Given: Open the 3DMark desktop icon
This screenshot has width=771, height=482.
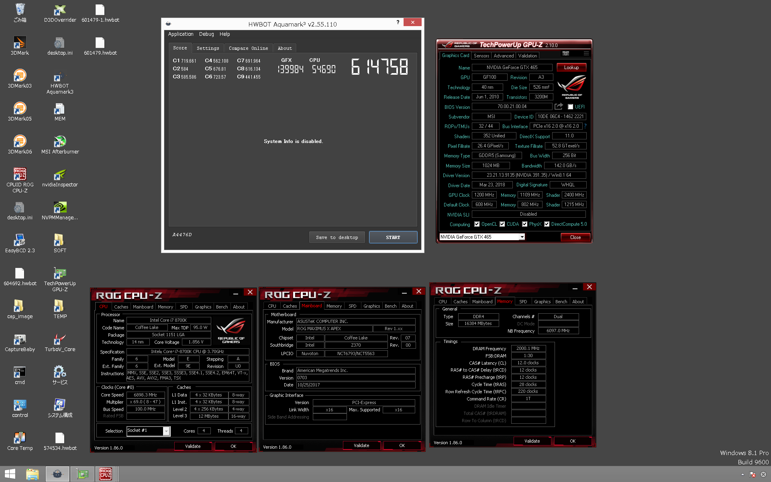Looking at the screenshot, I should tap(20, 46).
